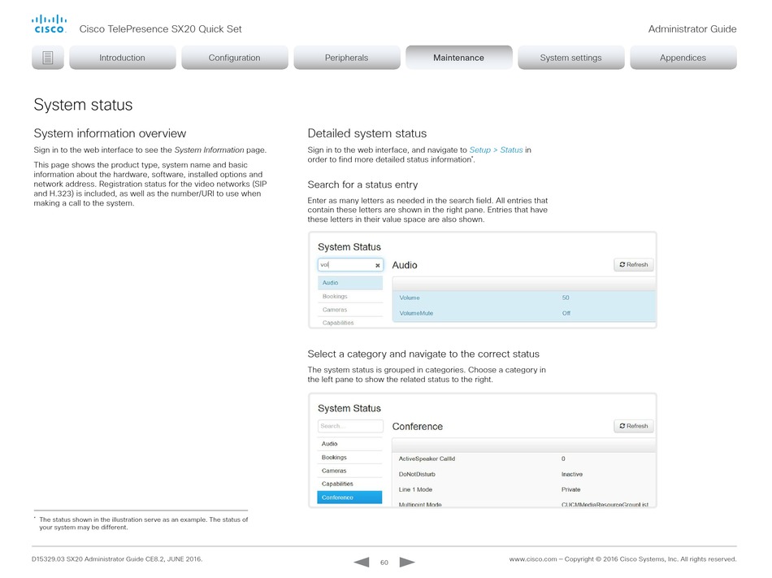The width and height of the screenshot is (772, 578).
Task: Go to next page arrow
Action: click(x=406, y=562)
